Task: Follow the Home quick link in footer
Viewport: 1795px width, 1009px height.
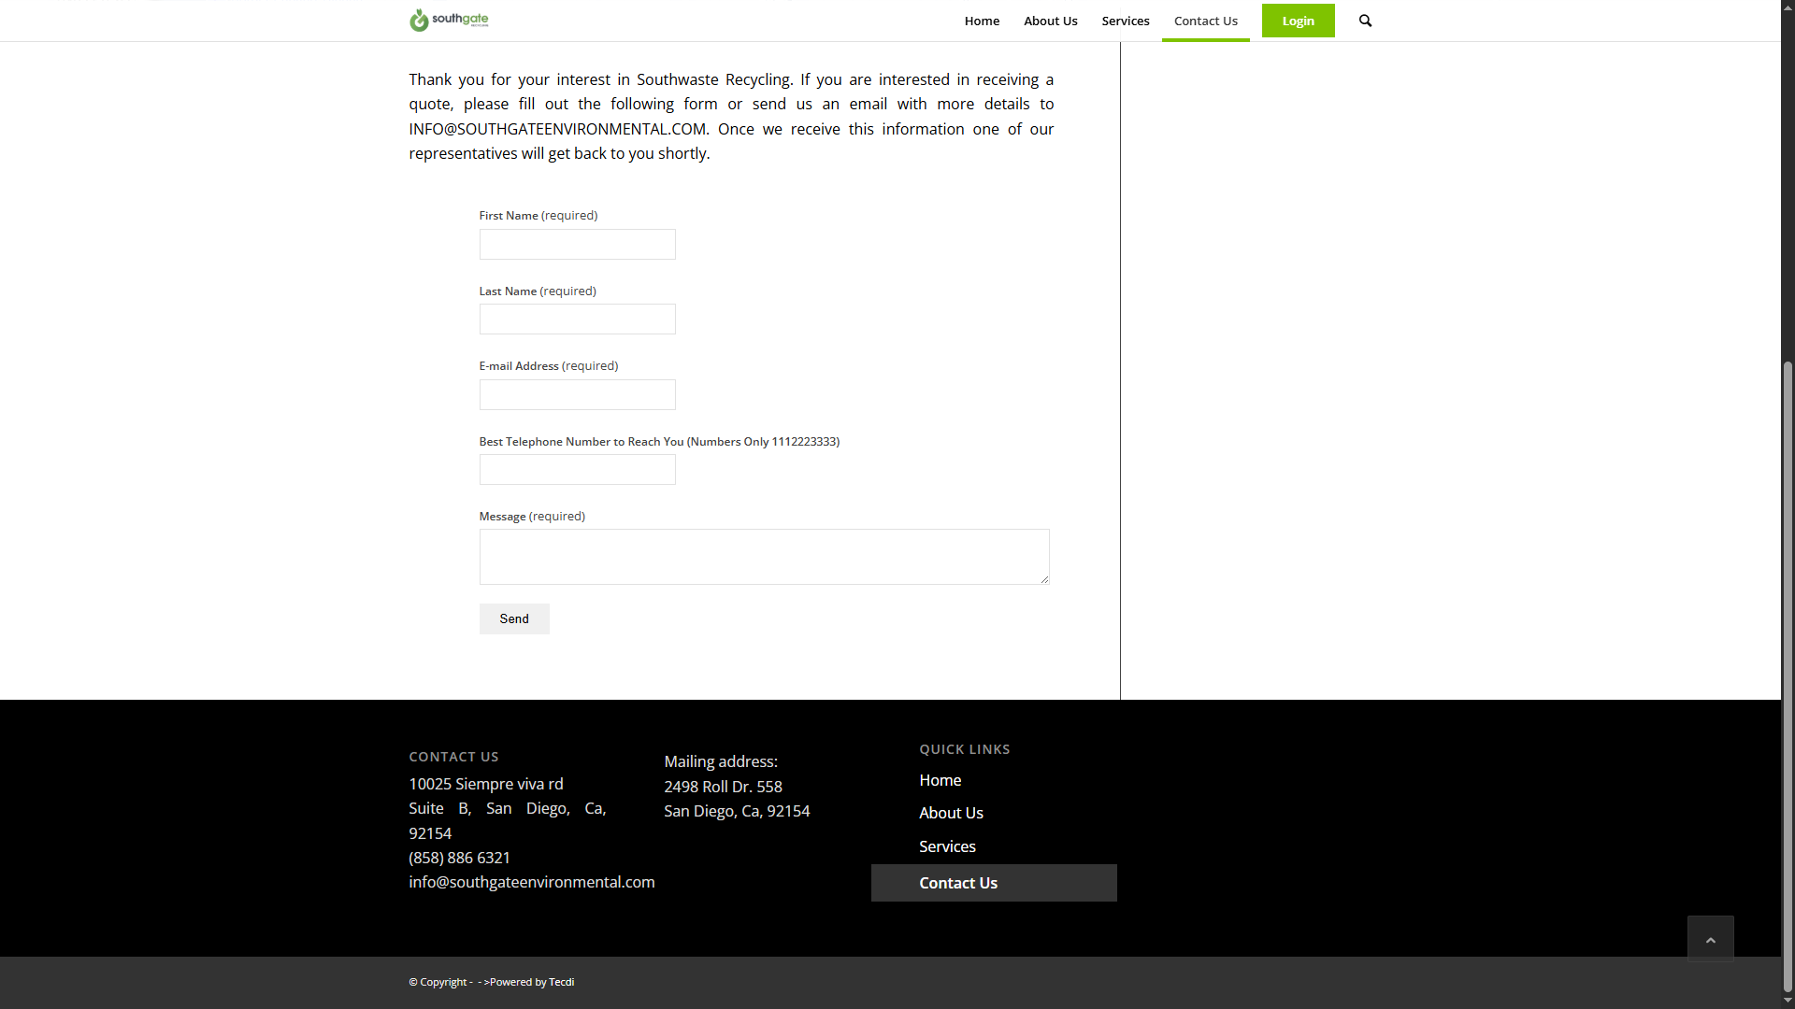Action: coord(940,780)
